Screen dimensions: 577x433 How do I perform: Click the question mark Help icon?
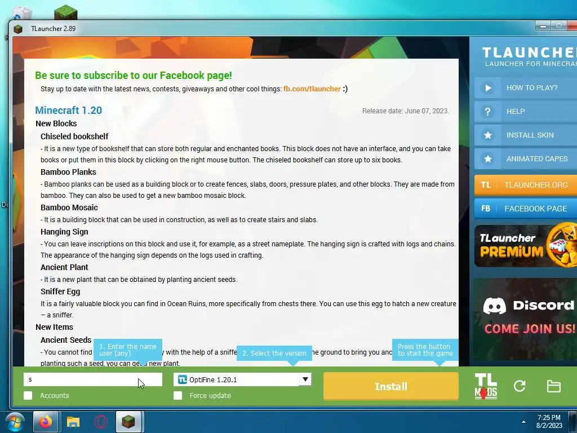coord(488,112)
